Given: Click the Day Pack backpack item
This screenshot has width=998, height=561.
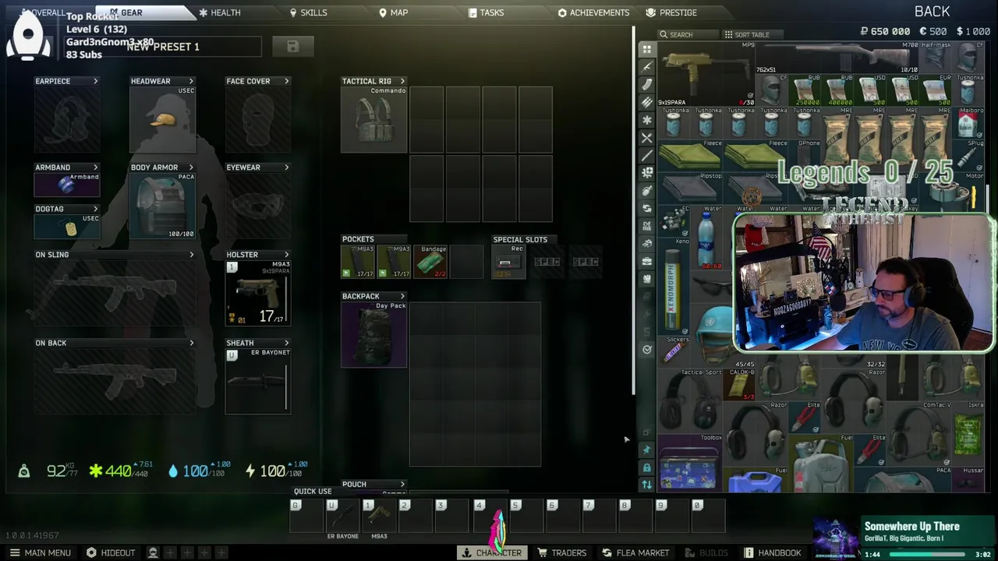Looking at the screenshot, I should point(374,334).
